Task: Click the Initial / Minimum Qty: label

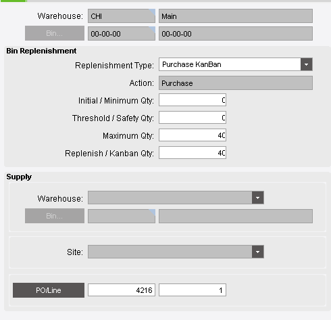Action: point(116,101)
